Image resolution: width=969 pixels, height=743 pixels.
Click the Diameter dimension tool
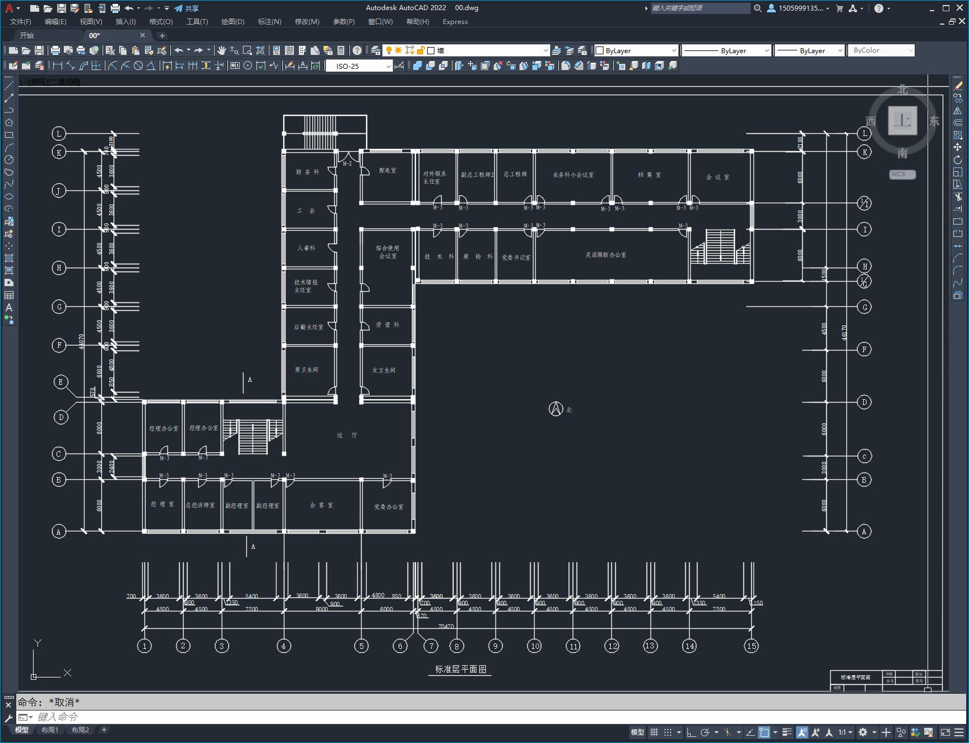(138, 66)
